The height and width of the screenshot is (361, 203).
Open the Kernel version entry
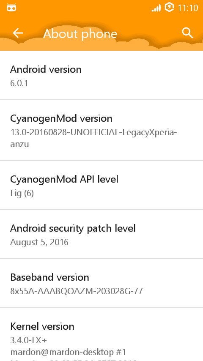click(101, 334)
